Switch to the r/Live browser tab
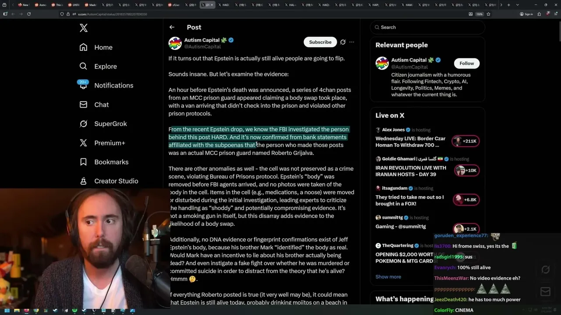 pyautogui.click(x=174, y=5)
